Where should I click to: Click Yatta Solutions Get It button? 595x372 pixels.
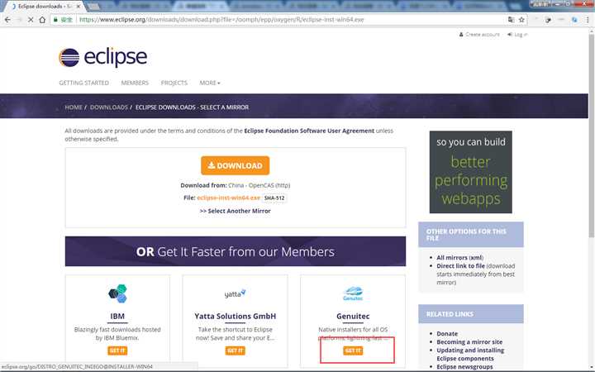pyautogui.click(x=235, y=351)
